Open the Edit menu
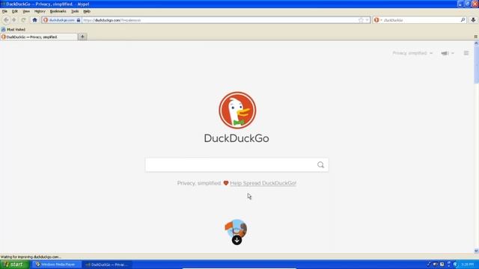This screenshot has width=479, height=269. coord(15,11)
